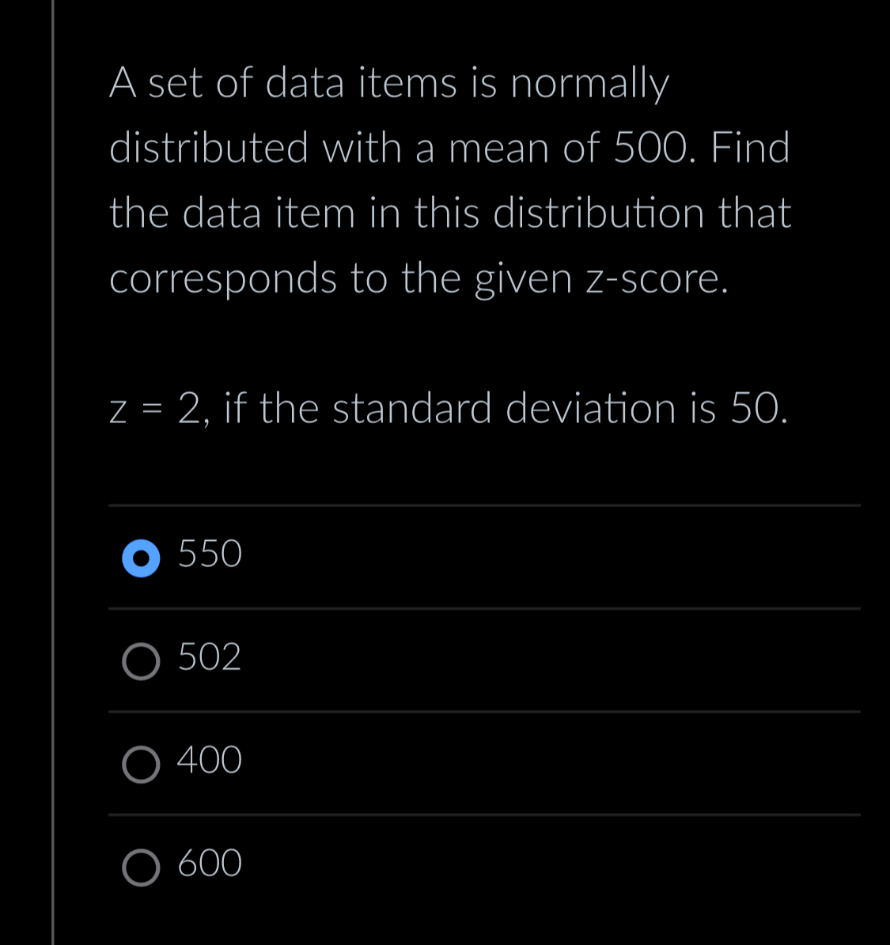The image size is (890, 945).
Task: Deselect the currently chosen 550 option
Action: click(x=141, y=559)
